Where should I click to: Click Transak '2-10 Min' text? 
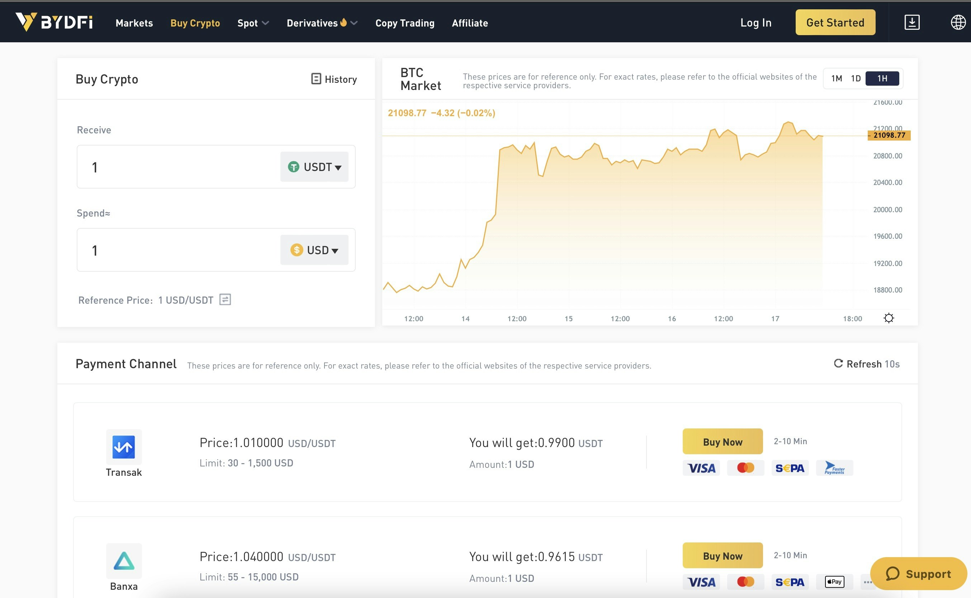tap(790, 441)
